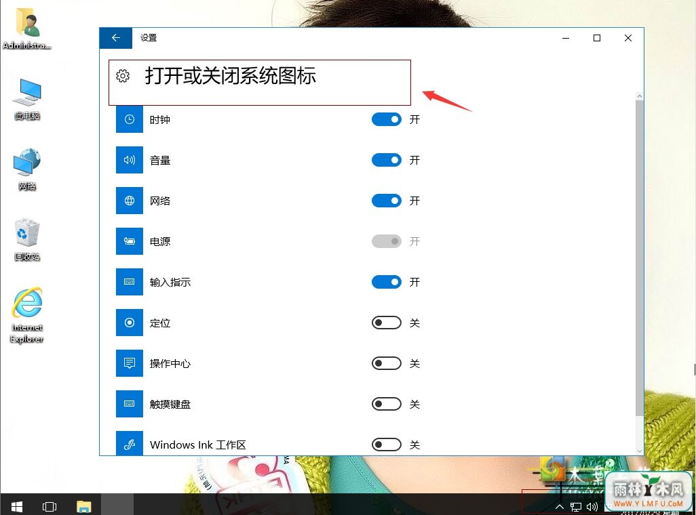Click the pen icon beside Windows Ink 工作区
Screen dimensions: 696x515
click(129, 444)
